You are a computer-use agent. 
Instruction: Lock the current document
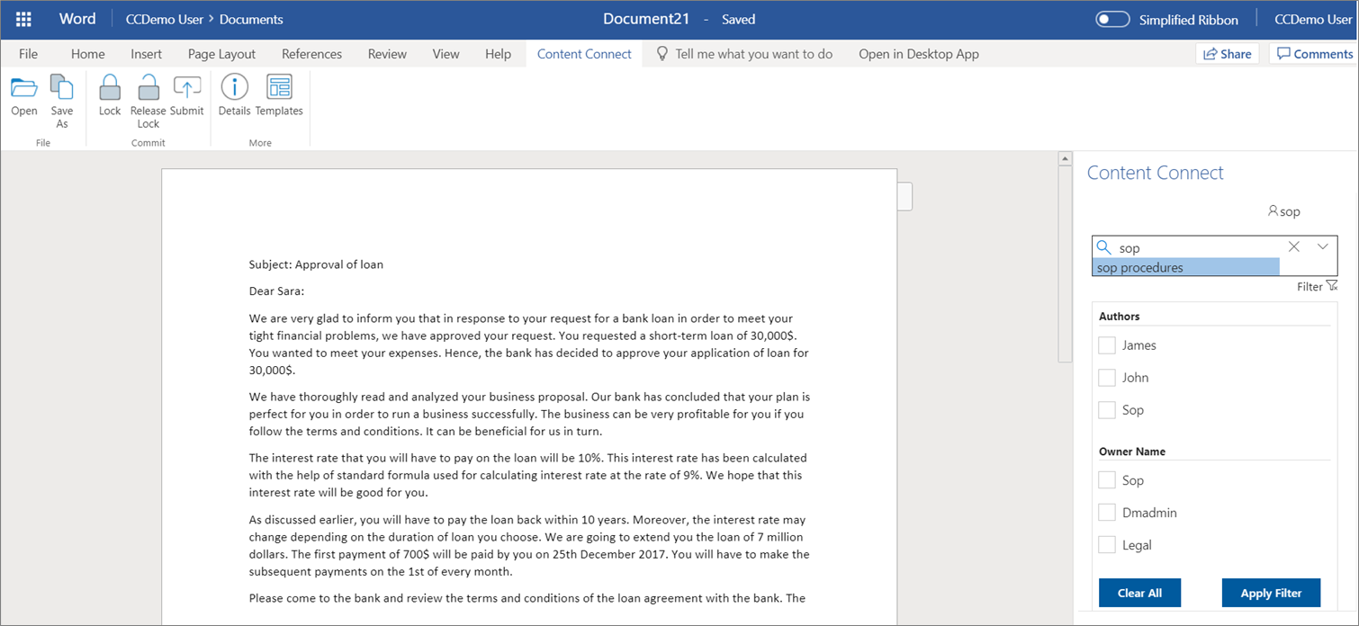109,94
